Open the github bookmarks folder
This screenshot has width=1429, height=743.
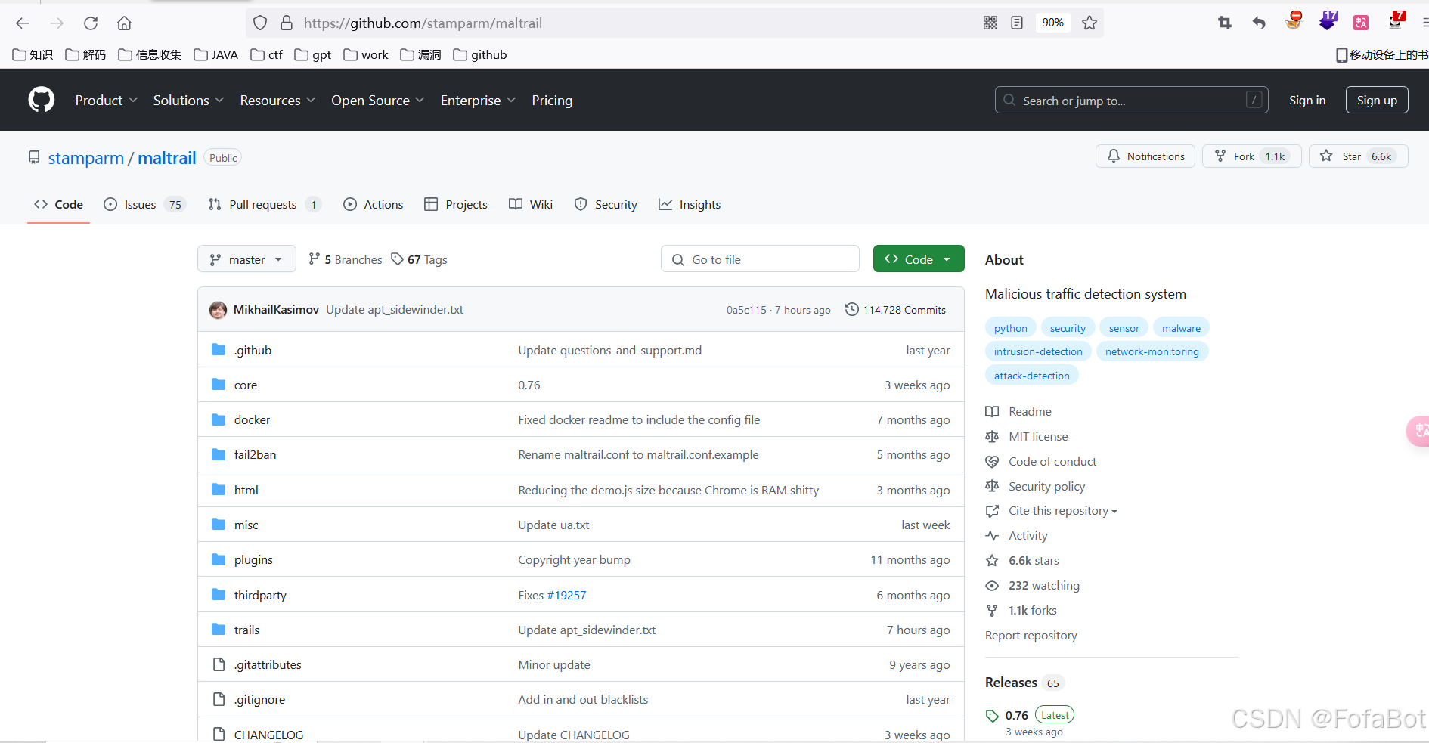(x=480, y=54)
